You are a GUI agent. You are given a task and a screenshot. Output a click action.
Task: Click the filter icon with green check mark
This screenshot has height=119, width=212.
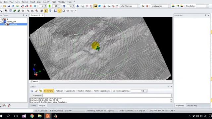pyautogui.click(x=143, y=6)
